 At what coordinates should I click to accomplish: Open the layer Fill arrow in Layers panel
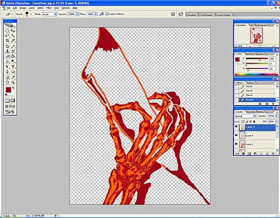pos(277,122)
